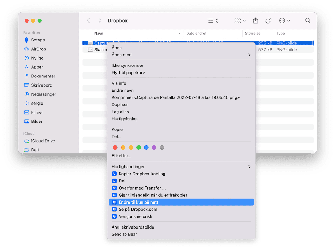
Task: Click the forward navigation arrow
Action: coord(100,21)
